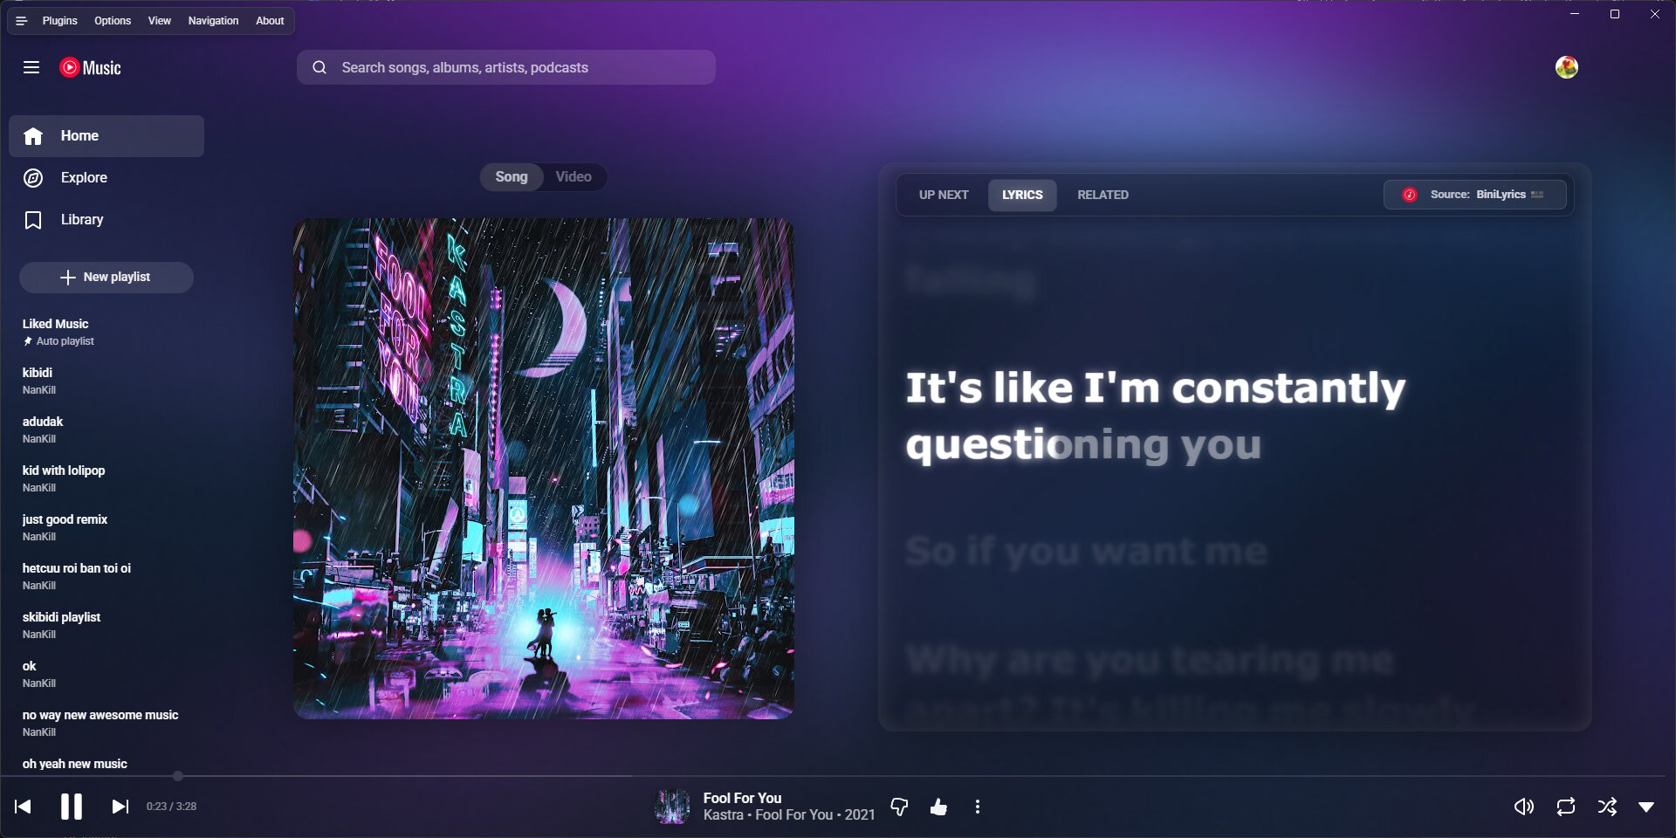Click the BiniLyrics source icon
Image resolution: width=1676 pixels, height=838 pixels.
pos(1409,195)
